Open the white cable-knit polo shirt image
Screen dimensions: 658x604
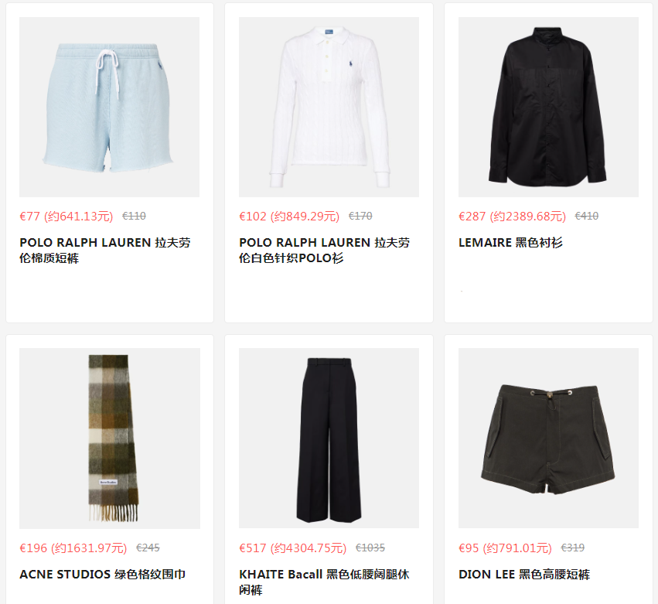click(x=329, y=107)
